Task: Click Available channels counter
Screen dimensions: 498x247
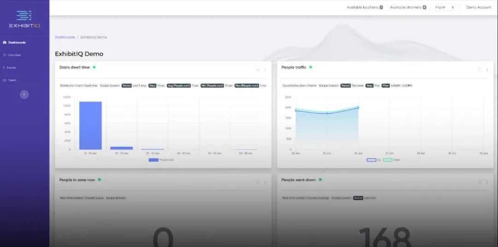Action: (x=408, y=7)
